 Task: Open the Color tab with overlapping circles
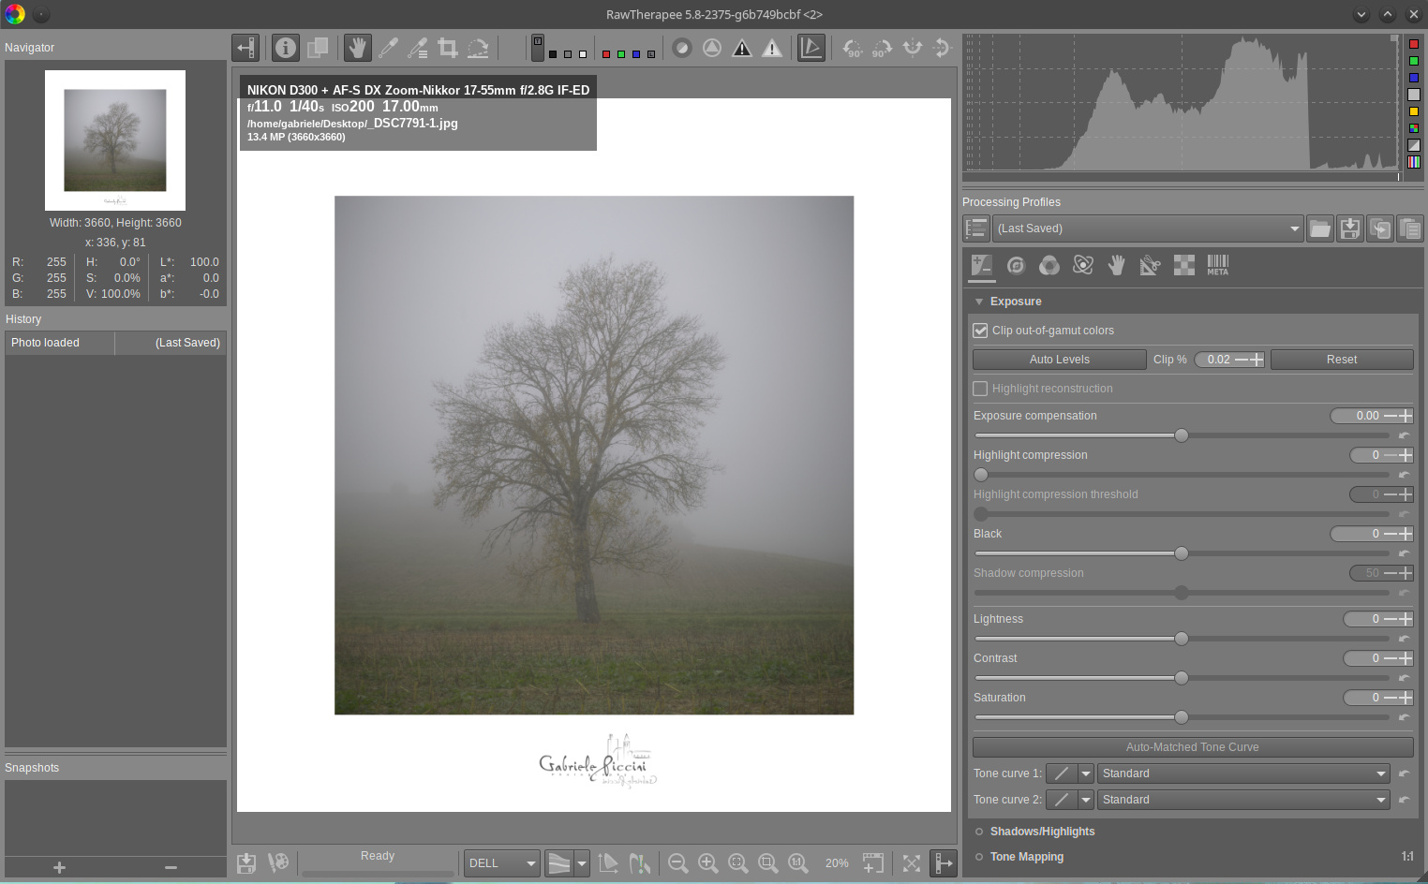1049,266
